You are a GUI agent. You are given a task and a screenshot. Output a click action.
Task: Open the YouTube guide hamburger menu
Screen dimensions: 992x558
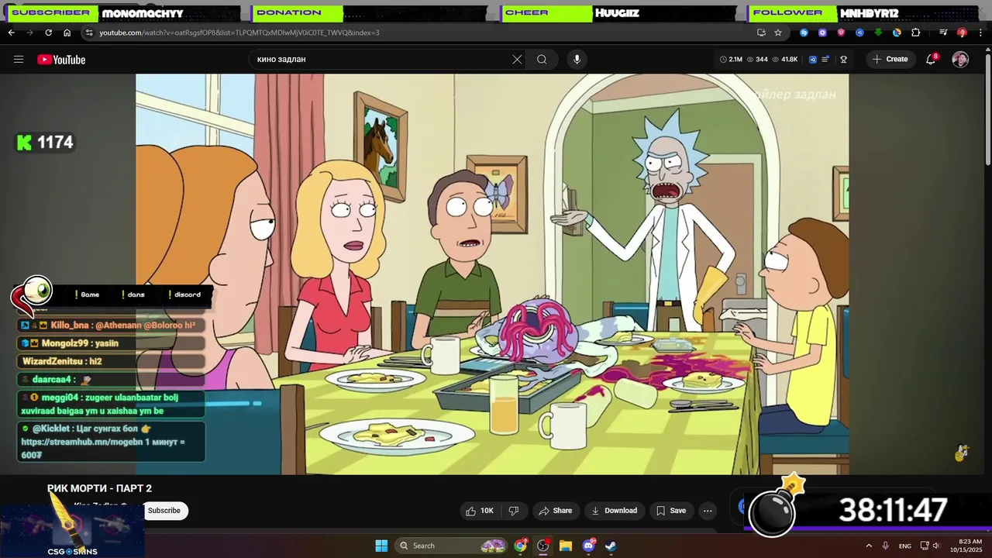[x=19, y=60]
